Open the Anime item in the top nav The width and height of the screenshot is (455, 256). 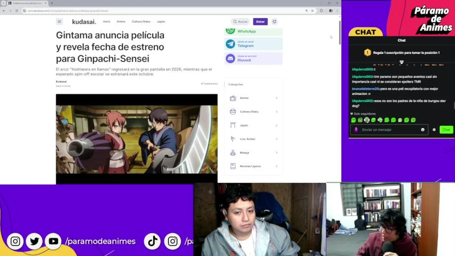[x=121, y=22]
